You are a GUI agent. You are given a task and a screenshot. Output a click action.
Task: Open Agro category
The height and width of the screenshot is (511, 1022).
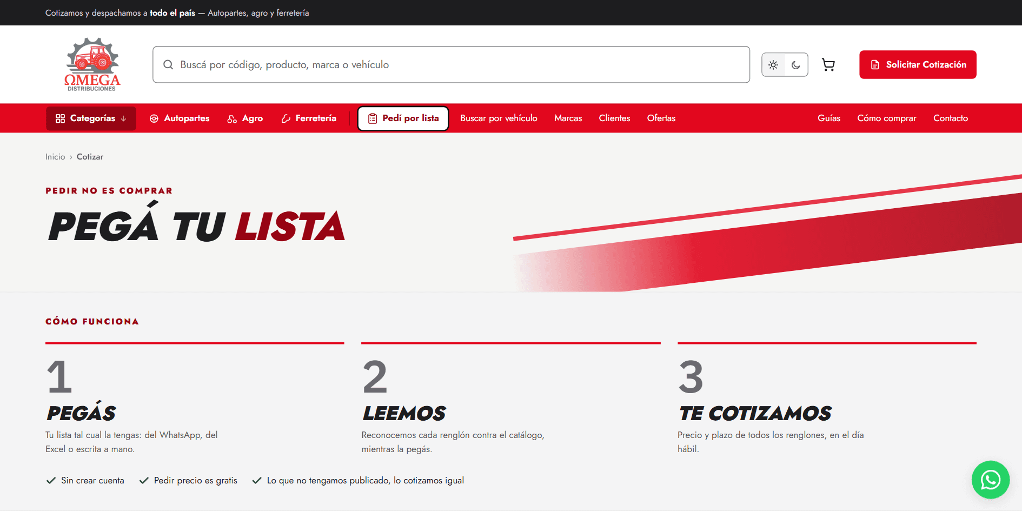(x=245, y=118)
